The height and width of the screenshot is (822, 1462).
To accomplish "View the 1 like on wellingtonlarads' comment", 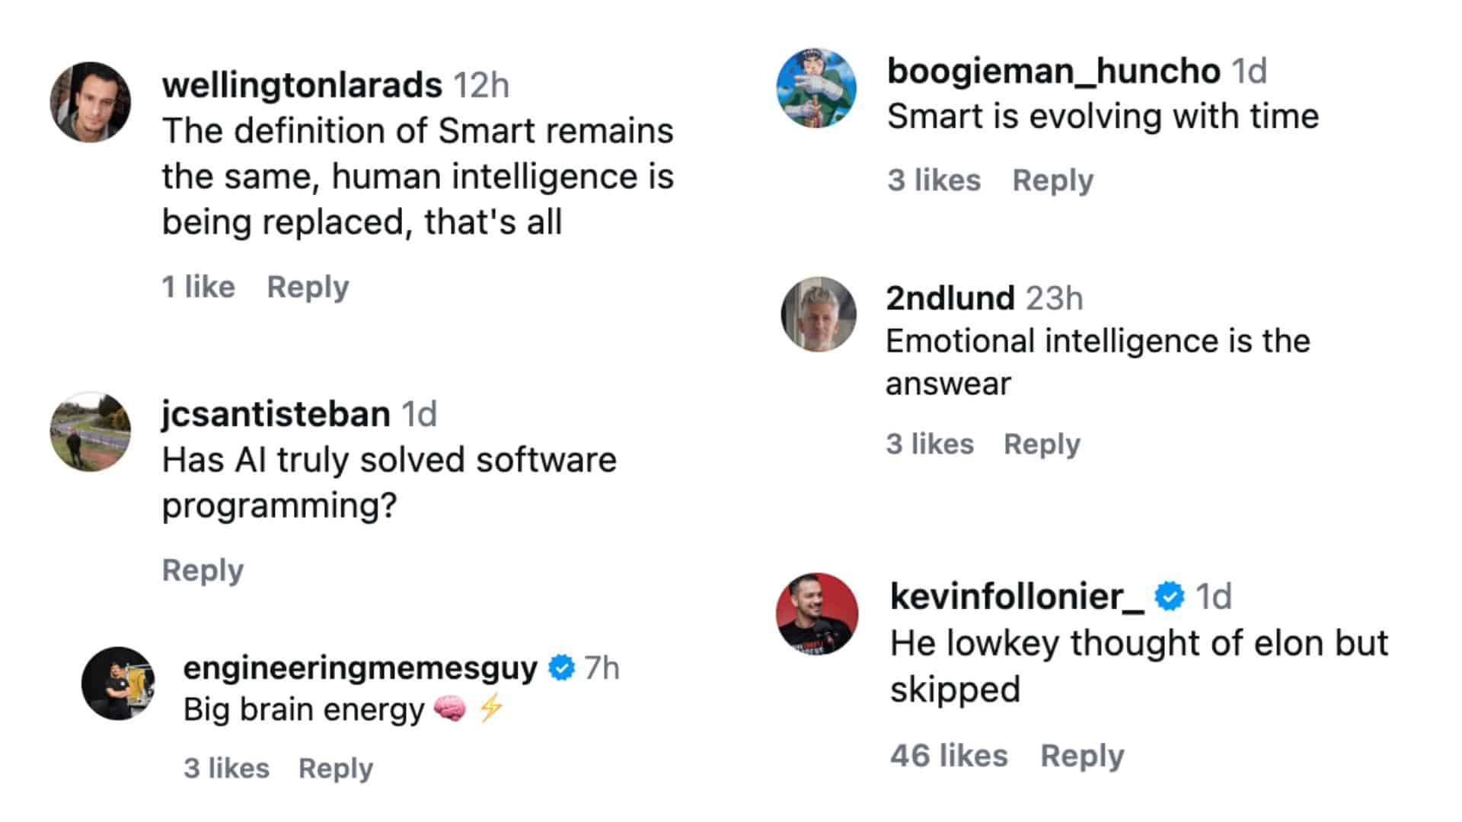I will [x=197, y=287].
